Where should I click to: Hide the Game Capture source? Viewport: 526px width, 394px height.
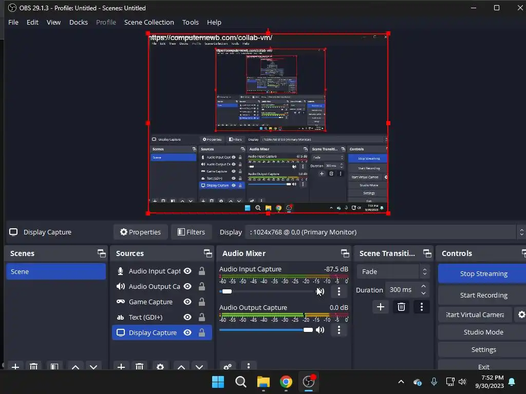[x=187, y=302]
